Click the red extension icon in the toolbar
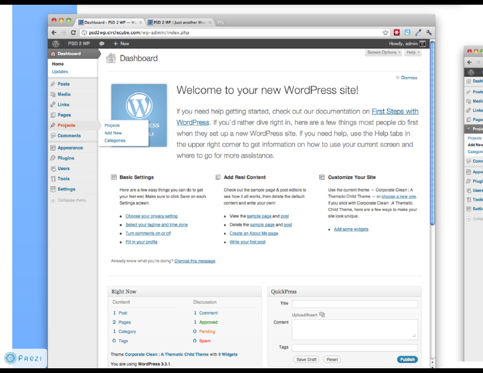This screenshot has width=483, height=373. [397, 33]
